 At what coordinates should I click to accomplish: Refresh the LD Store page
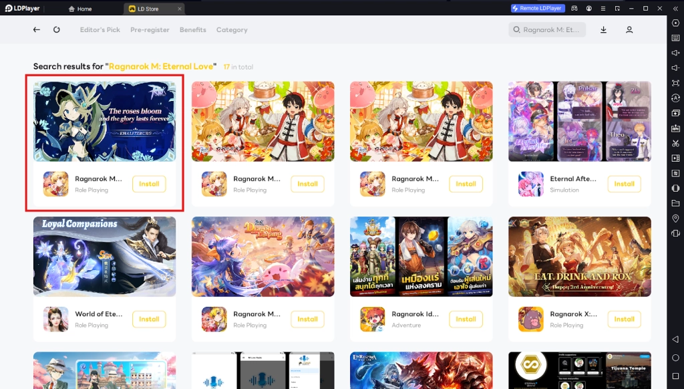57,30
